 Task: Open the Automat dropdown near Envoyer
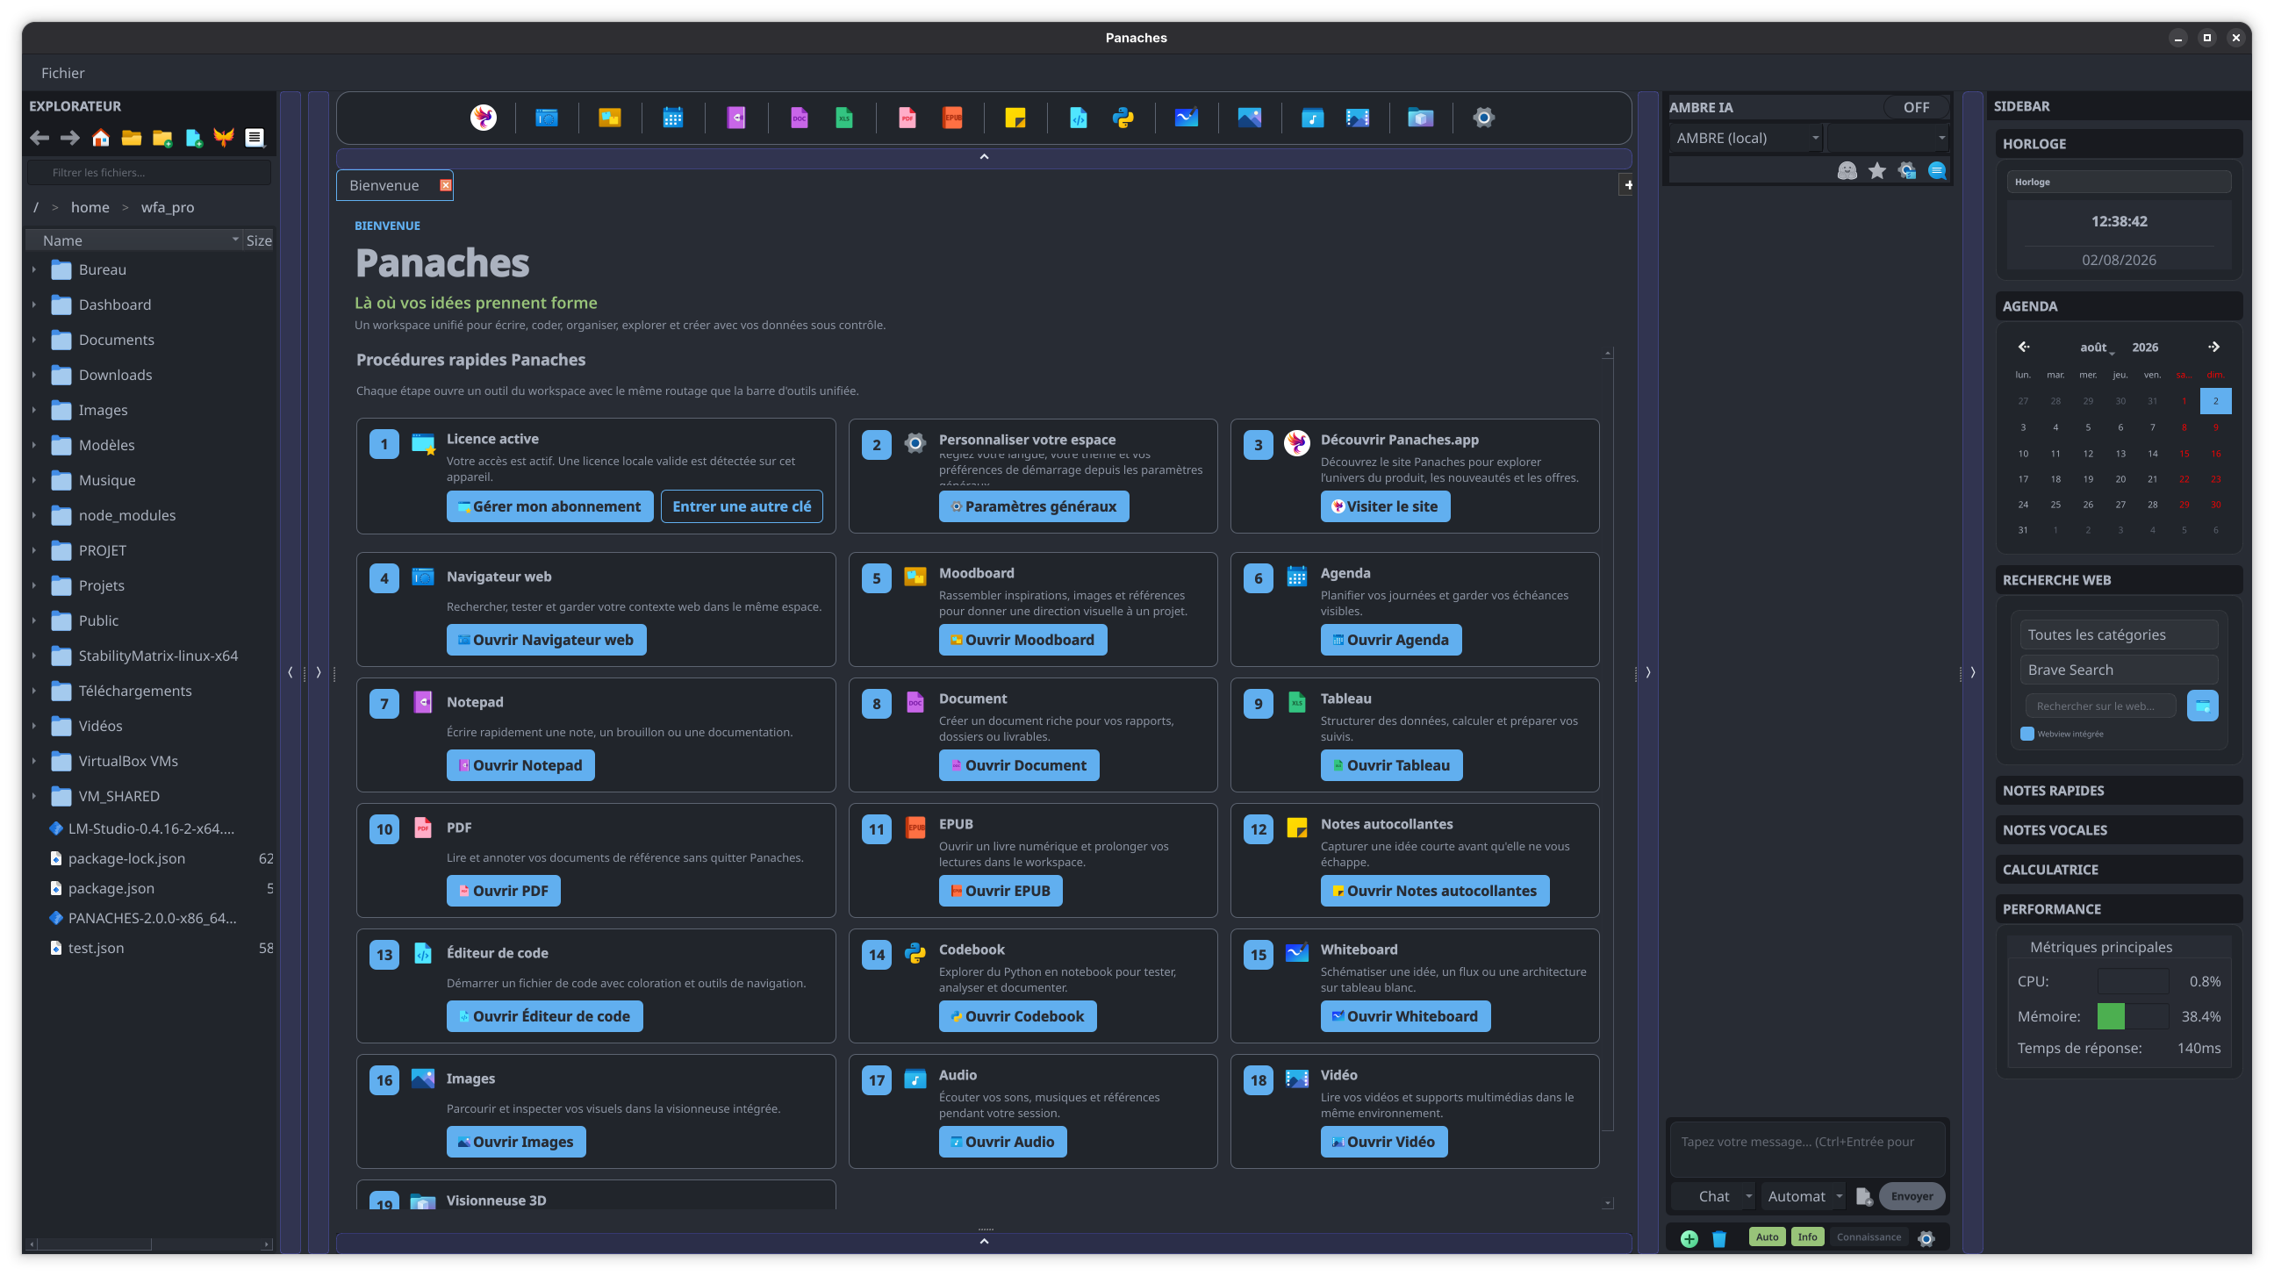point(1804,1197)
